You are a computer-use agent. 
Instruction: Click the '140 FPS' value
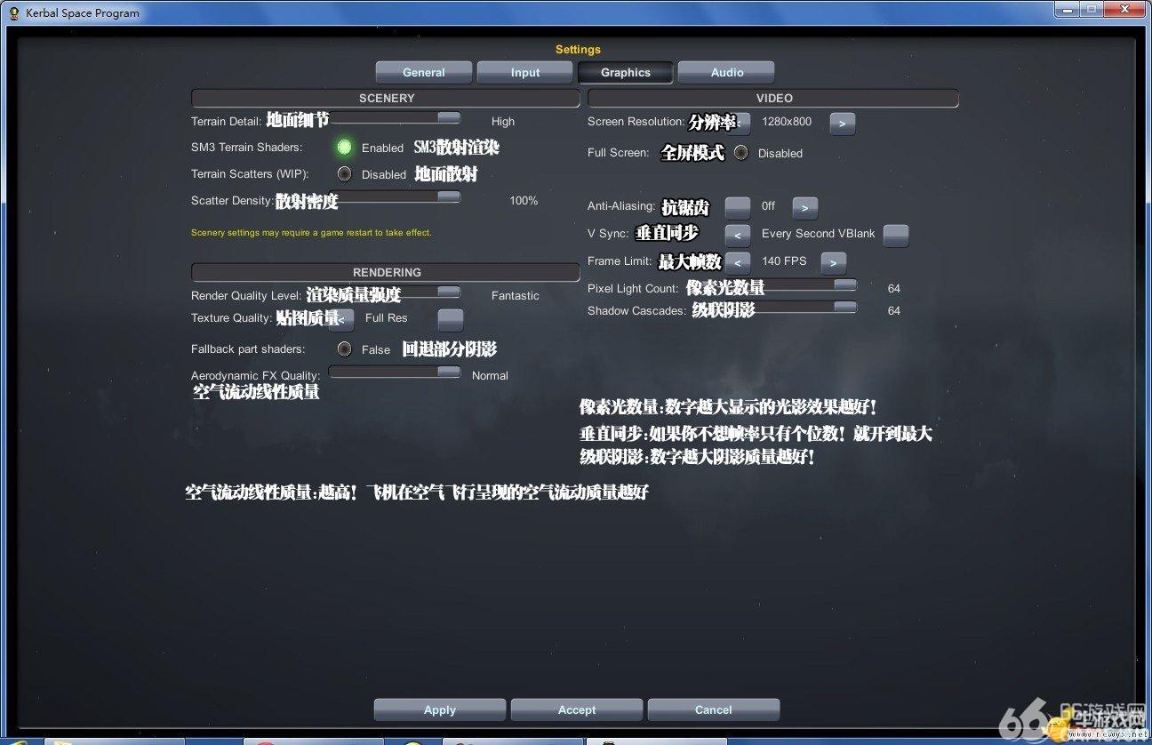pos(784,261)
